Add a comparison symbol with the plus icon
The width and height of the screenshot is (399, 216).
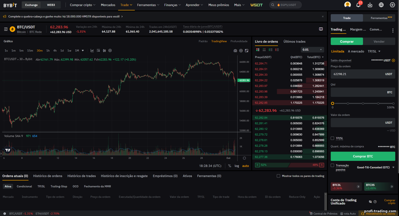[110, 50]
